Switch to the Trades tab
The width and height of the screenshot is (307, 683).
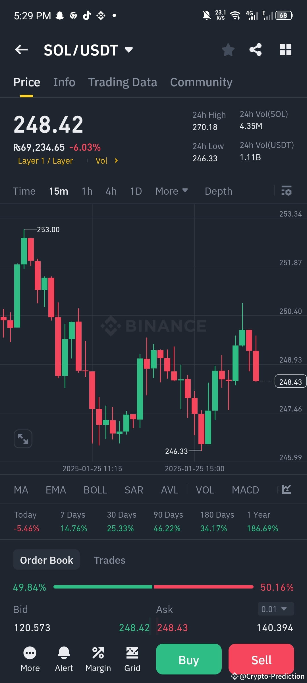coord(109,560)
